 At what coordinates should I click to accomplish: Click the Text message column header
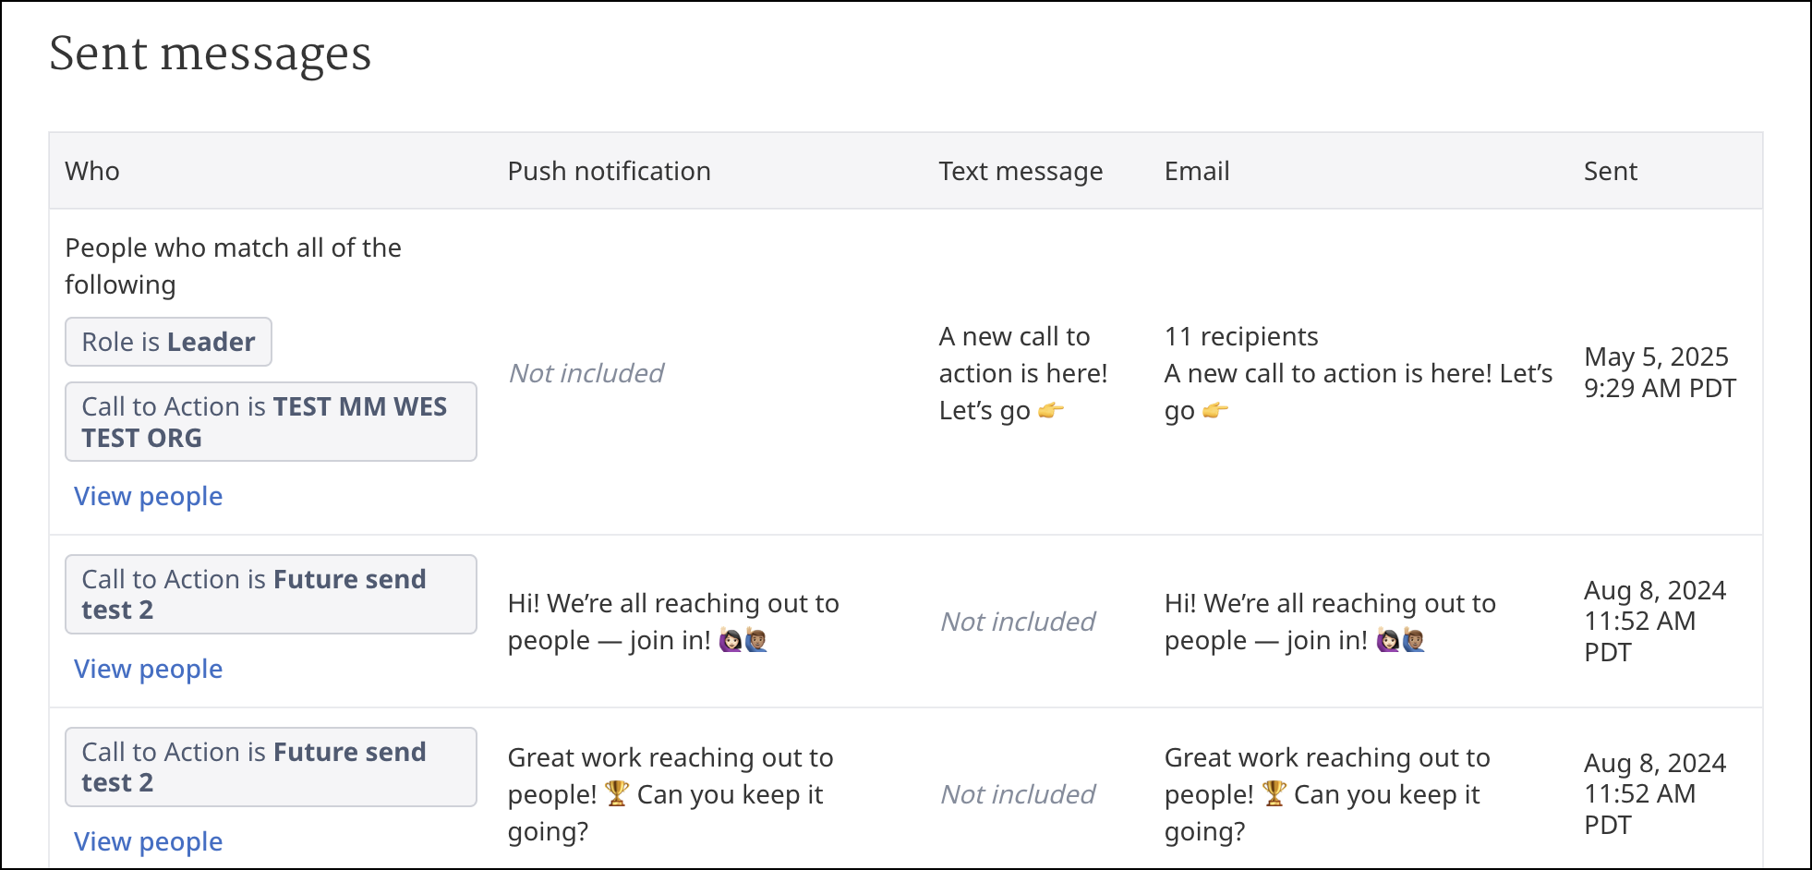[x=1021, y=171]
